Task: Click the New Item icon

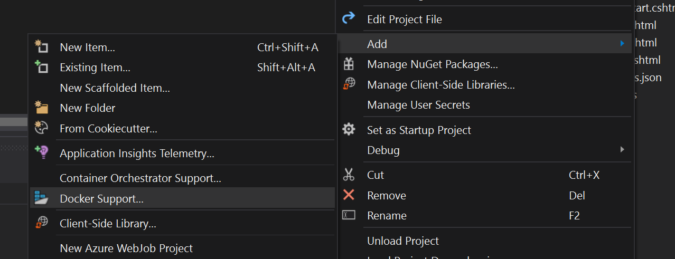Action: 41,47
